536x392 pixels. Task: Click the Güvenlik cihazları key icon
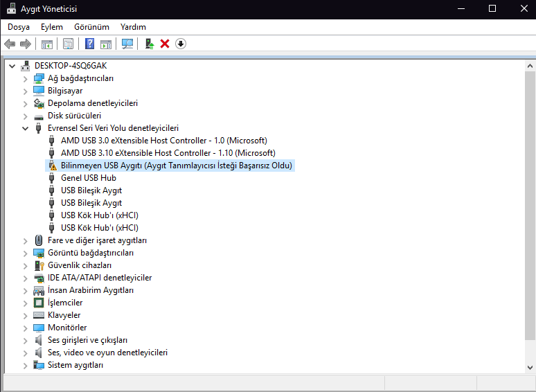click(x=39, y=265)
